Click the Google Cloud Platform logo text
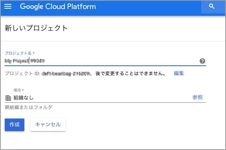Image resolution: width=226 pixels, height=150 pixels. pyautogui.click(x=58, y=7)
